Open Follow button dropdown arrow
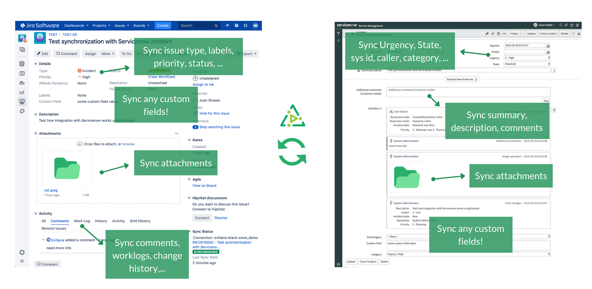The width and height of the screenshot is (592, 289). tap(522, 34)
